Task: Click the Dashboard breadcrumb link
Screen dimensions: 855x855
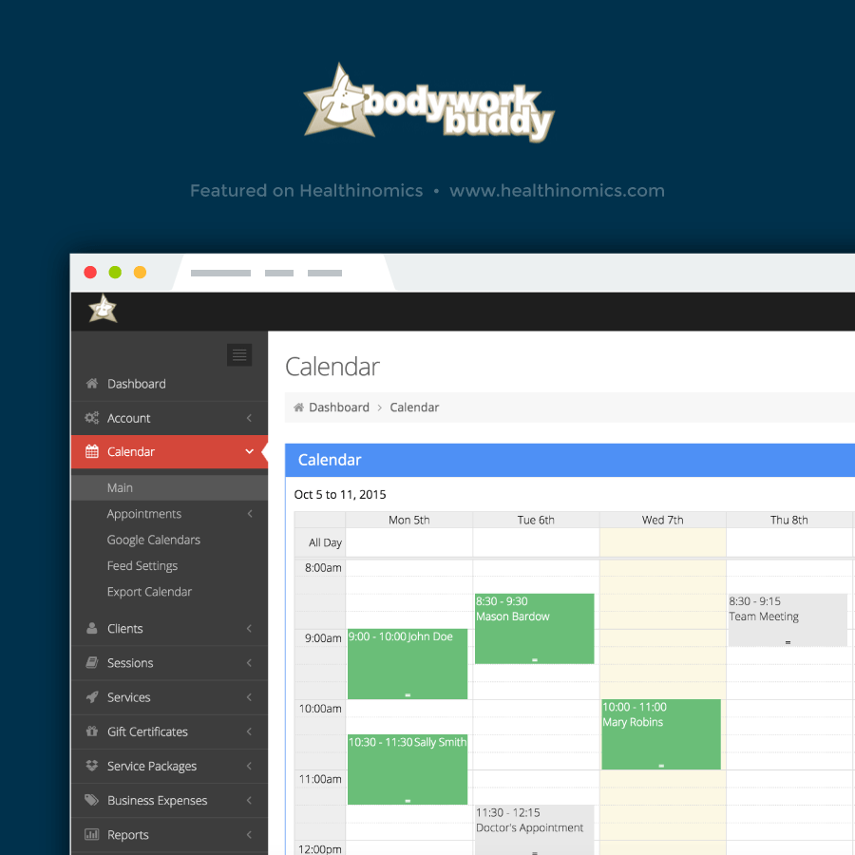Action: point(338,407)
